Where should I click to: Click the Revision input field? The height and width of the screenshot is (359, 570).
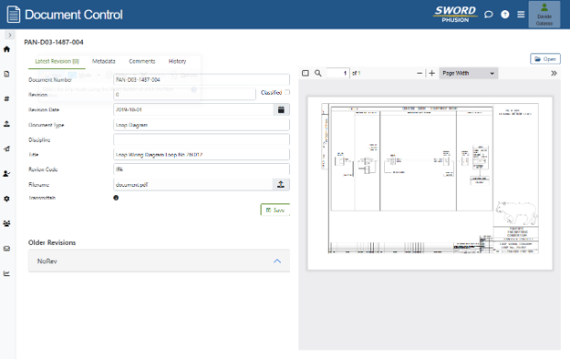pos(184,95)
